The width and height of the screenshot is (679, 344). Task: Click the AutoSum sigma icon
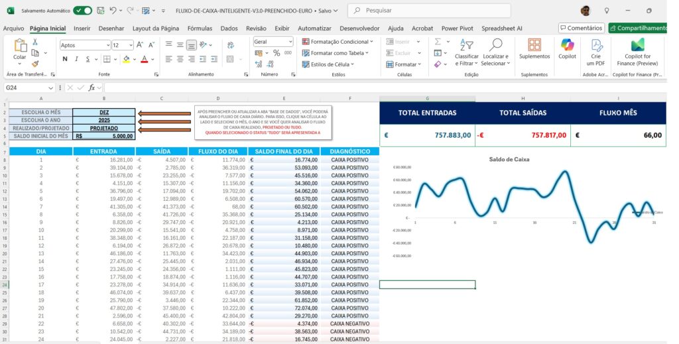438,41
